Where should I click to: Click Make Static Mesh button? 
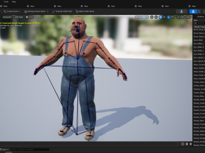click(85, 11)
